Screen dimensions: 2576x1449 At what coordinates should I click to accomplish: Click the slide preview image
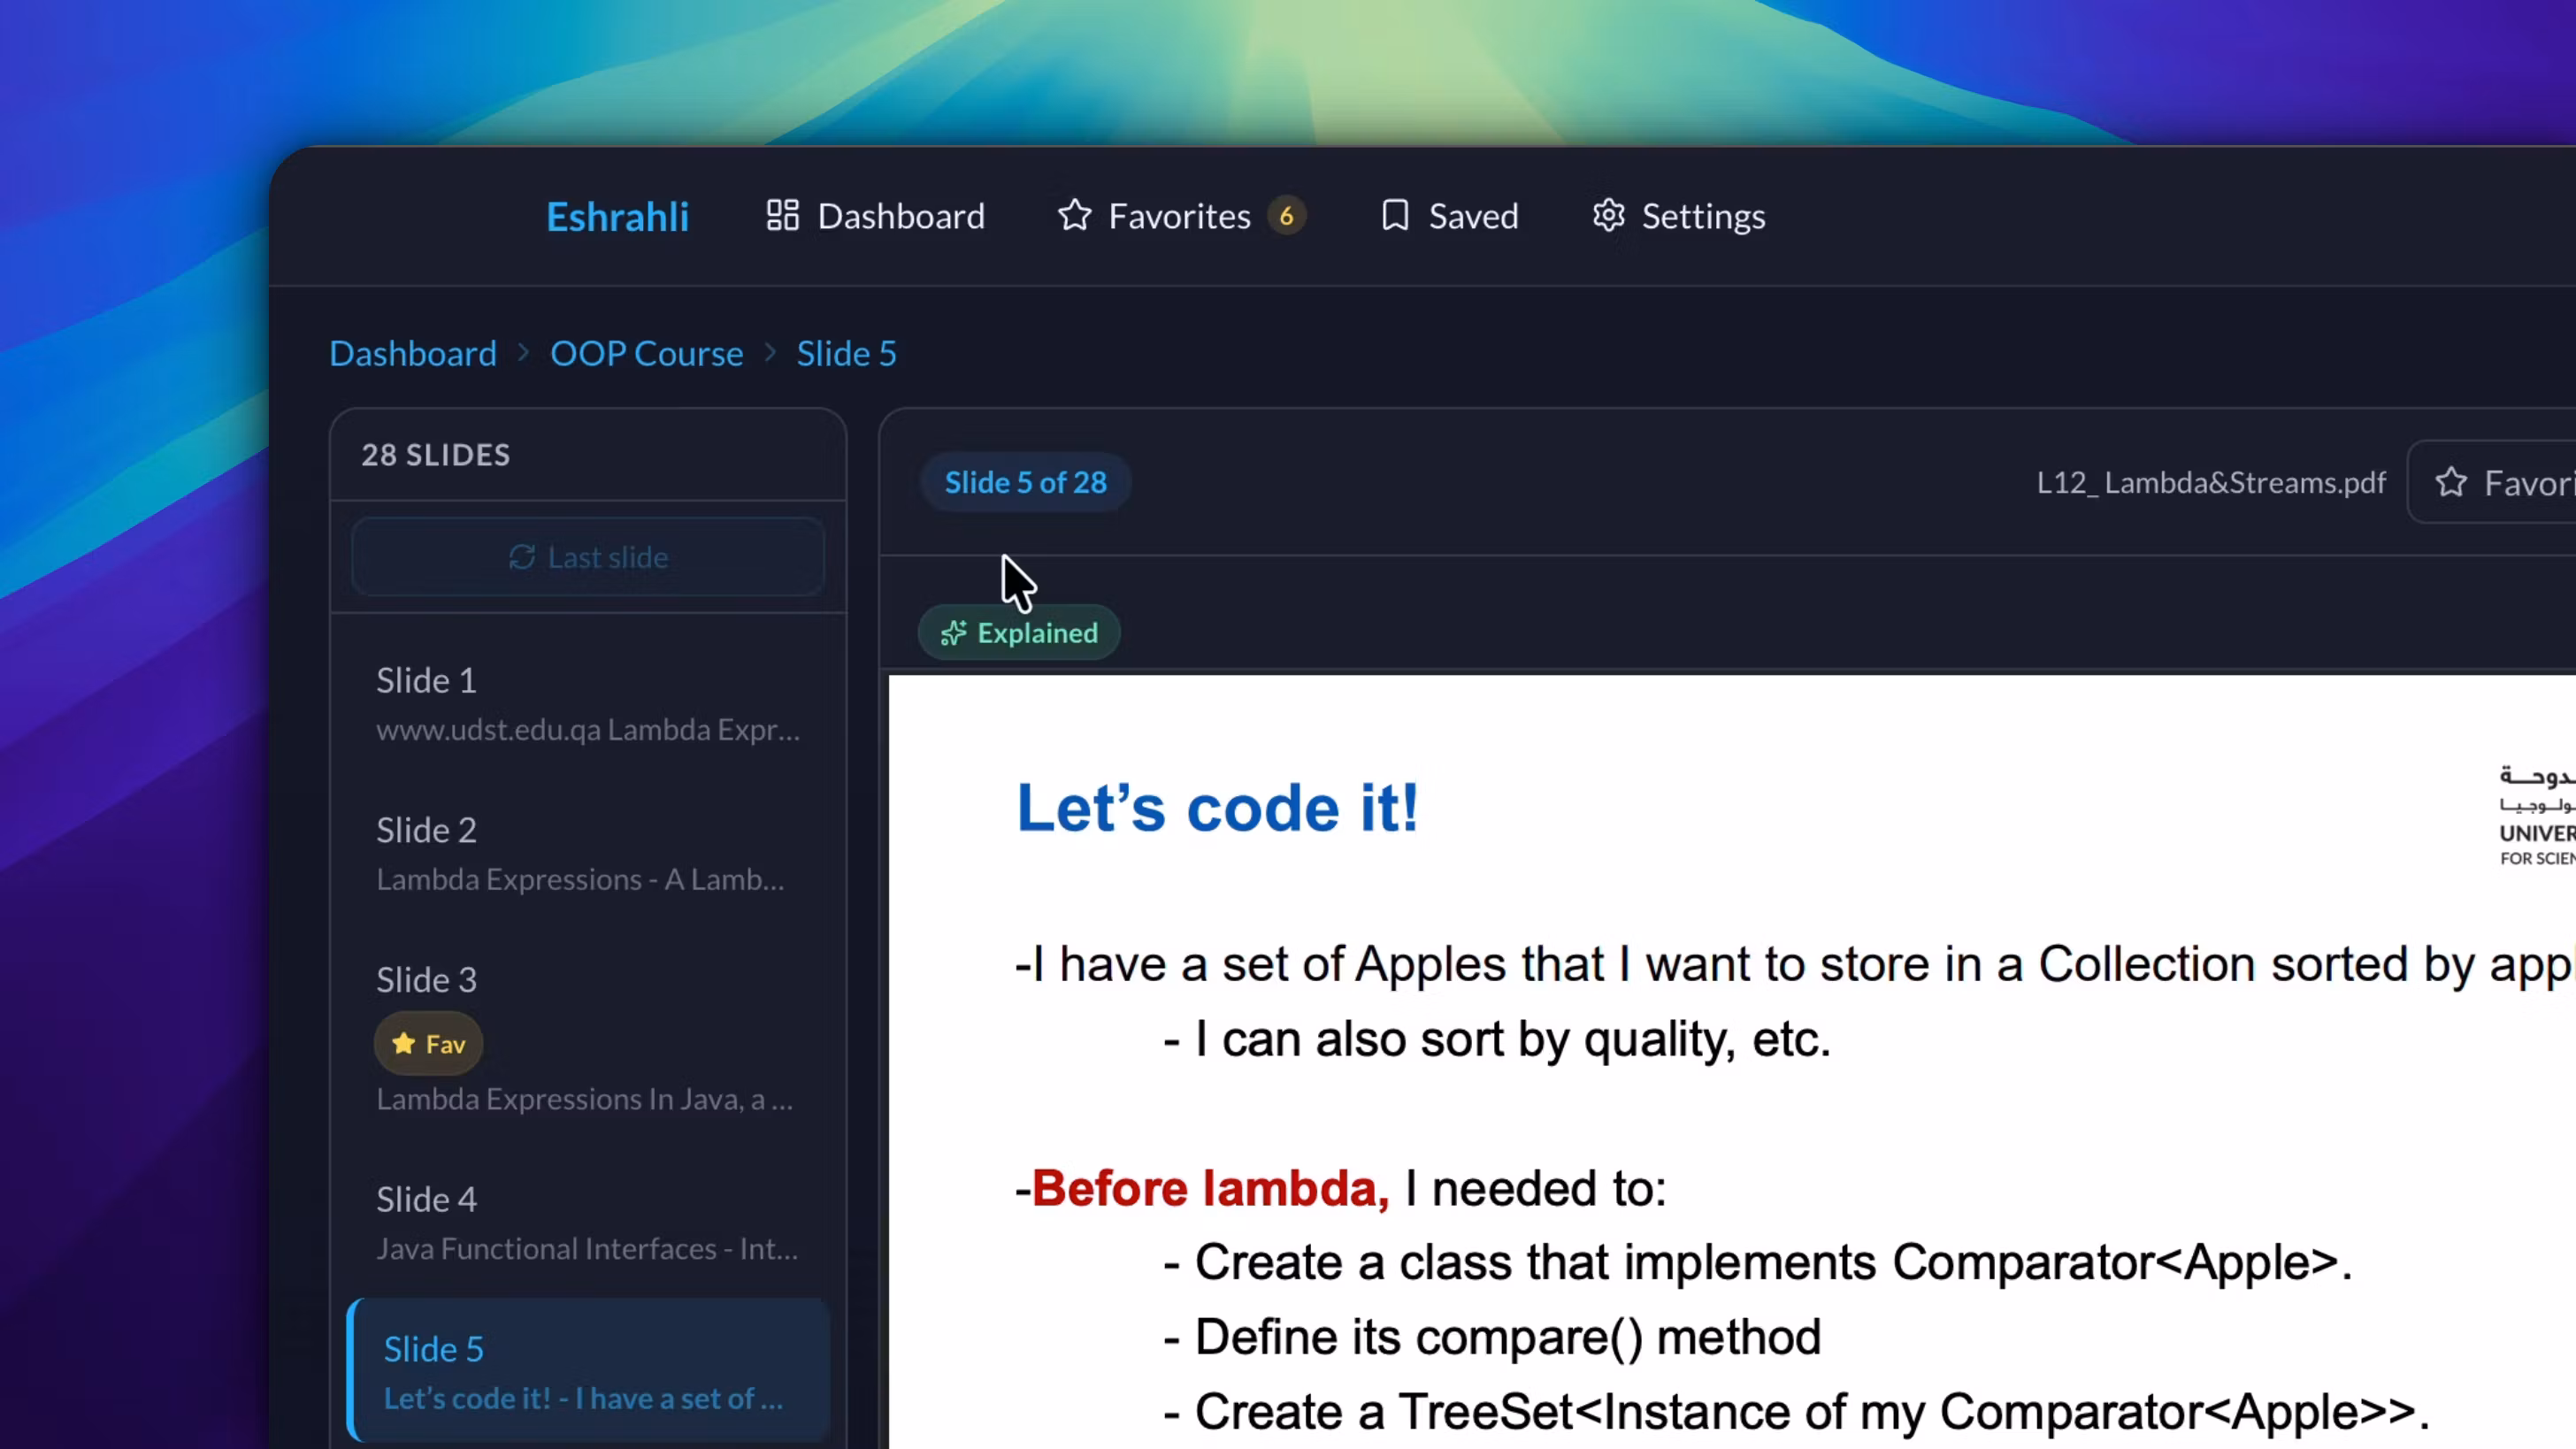coord(1732,1062)
